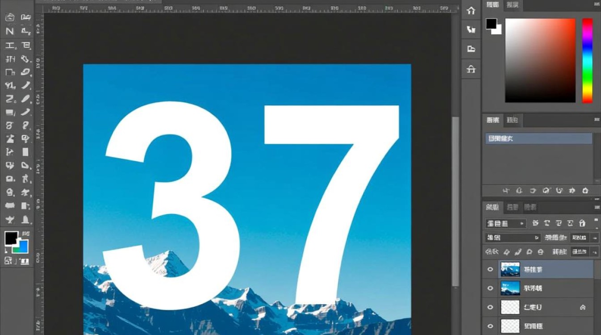601x335 pixels.
Task: Hide the selected top layer using its eye icon
Action: (490, 270)
